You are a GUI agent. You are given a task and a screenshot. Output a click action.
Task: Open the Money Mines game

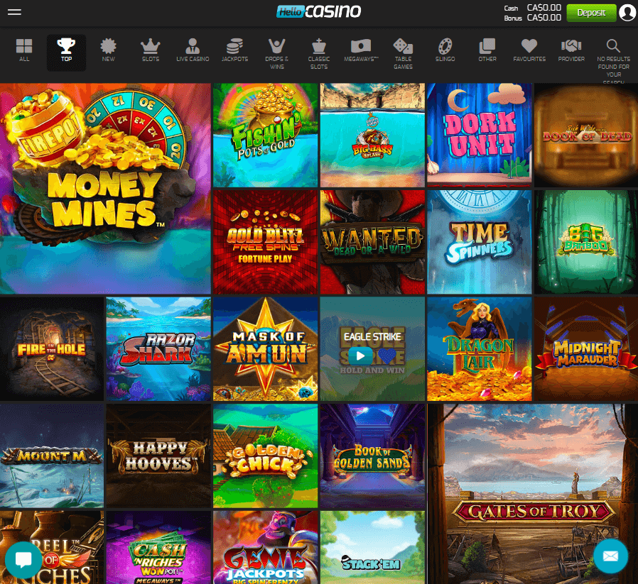click(x=105, y=189)
